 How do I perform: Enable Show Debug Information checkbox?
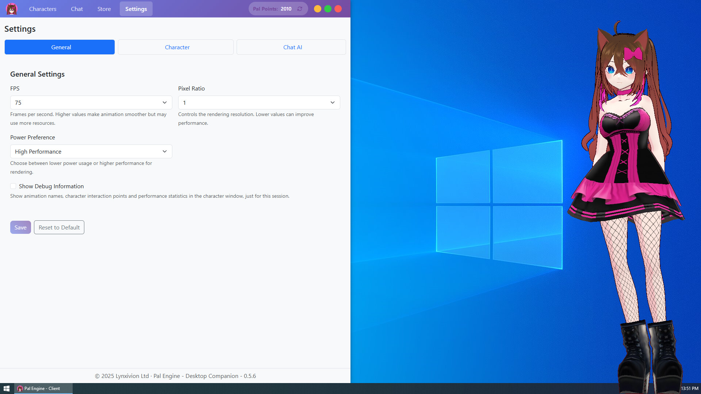pos(13,186)
